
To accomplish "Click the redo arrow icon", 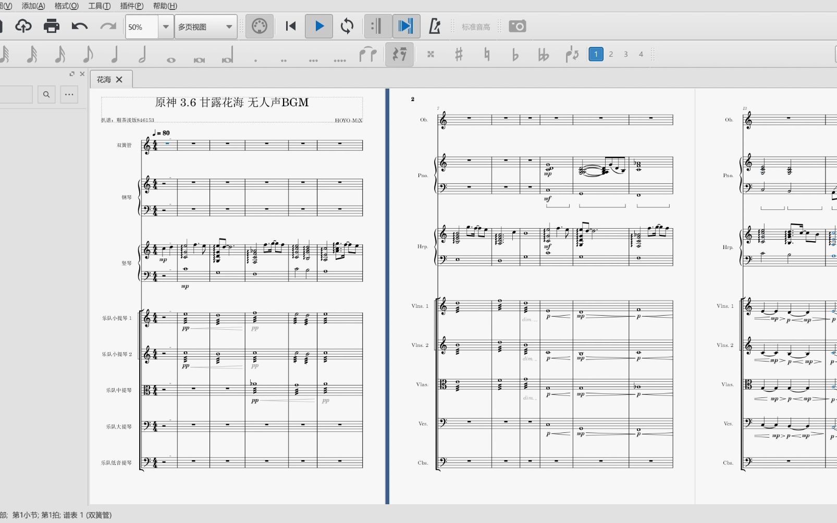I will point(108,26).
